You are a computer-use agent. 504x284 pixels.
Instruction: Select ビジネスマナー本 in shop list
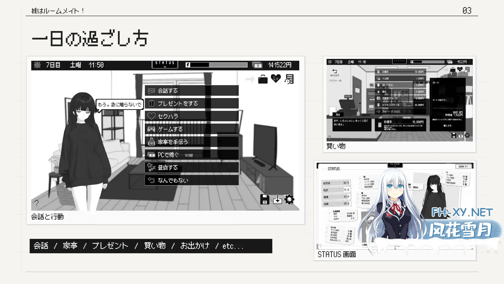tap(401, 105)
